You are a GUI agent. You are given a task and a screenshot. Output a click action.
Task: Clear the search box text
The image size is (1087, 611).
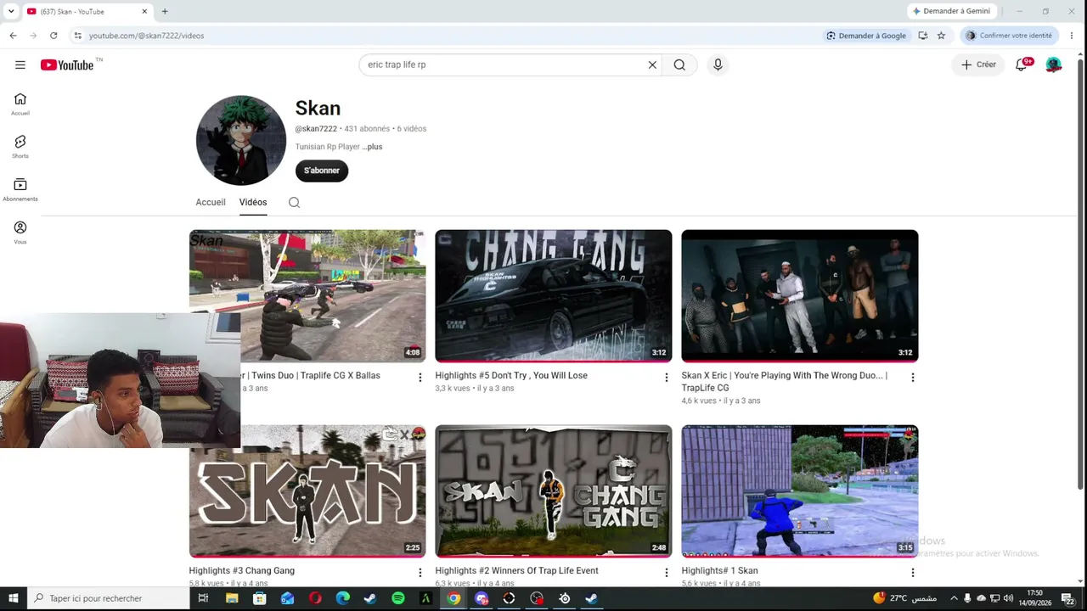652,64
